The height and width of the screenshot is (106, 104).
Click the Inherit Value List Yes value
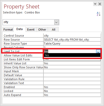point(72,63)
